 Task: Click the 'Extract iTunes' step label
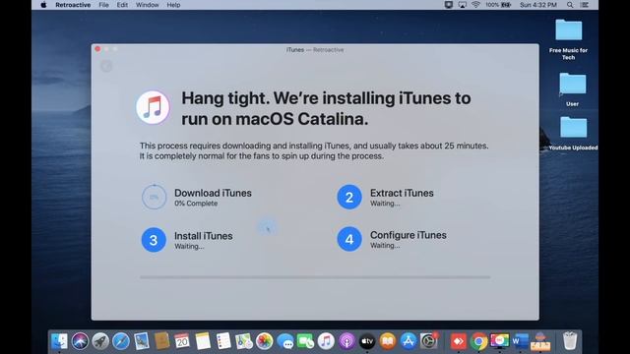coord(402,193)
